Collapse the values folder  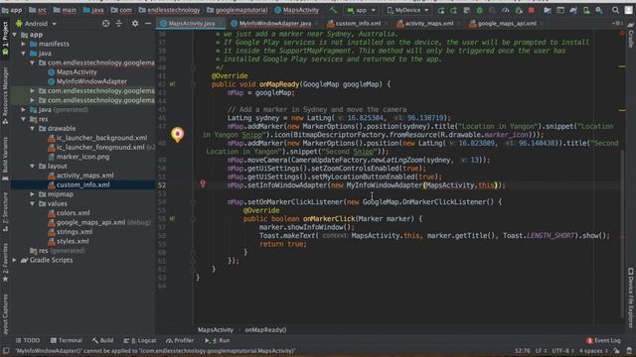(x=33, y=203)
